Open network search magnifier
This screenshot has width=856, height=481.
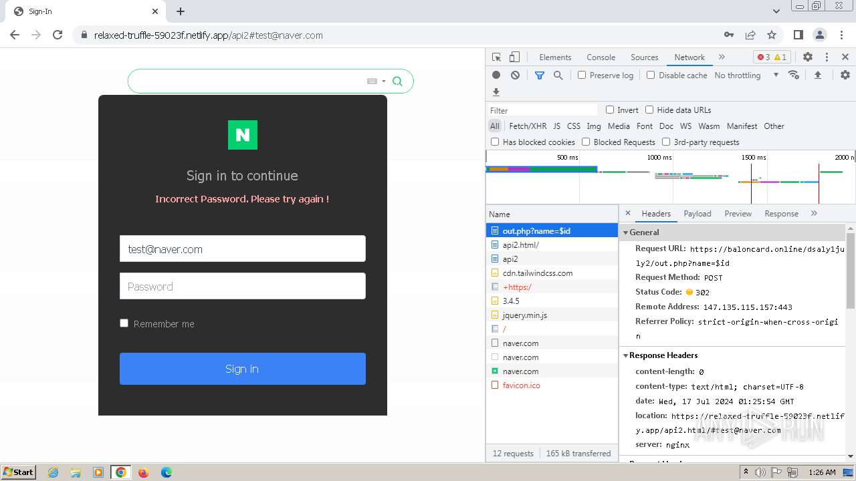(558, 75)
